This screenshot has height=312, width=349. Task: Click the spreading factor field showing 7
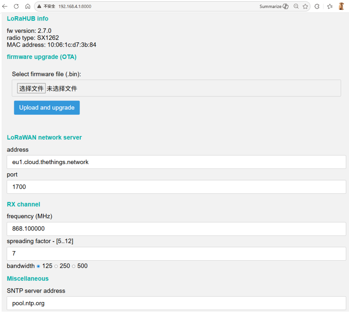click(x=176, y=253)
